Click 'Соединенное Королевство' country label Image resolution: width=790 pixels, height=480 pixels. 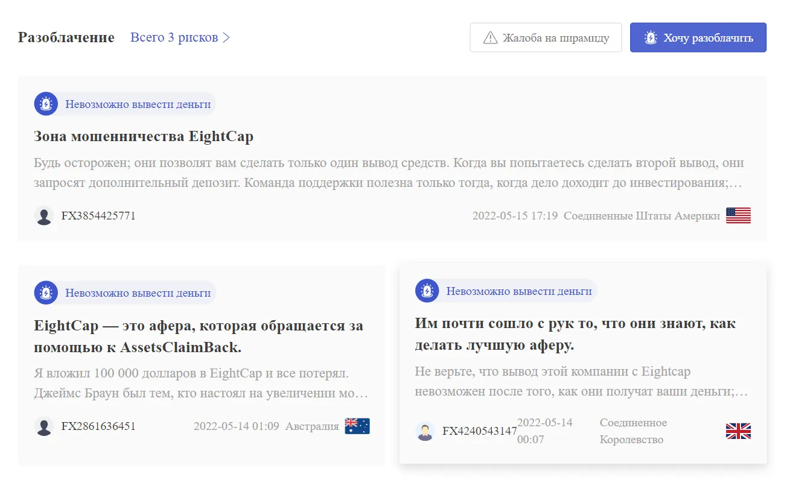coord(634,431)
